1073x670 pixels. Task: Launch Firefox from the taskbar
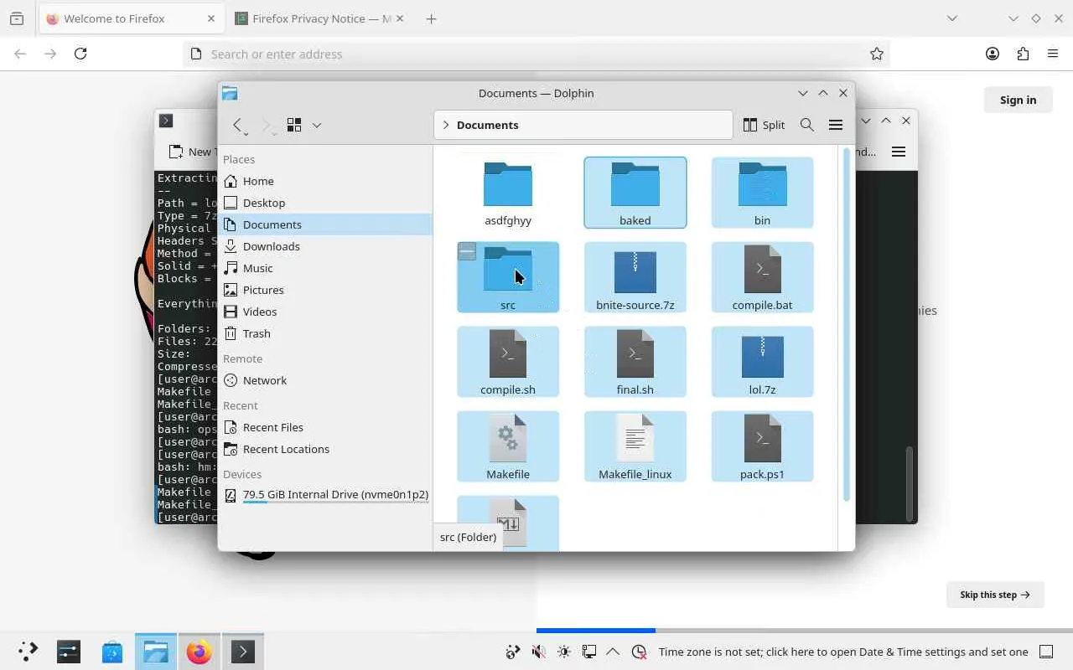pyautogui.click(x=199, y=652)
